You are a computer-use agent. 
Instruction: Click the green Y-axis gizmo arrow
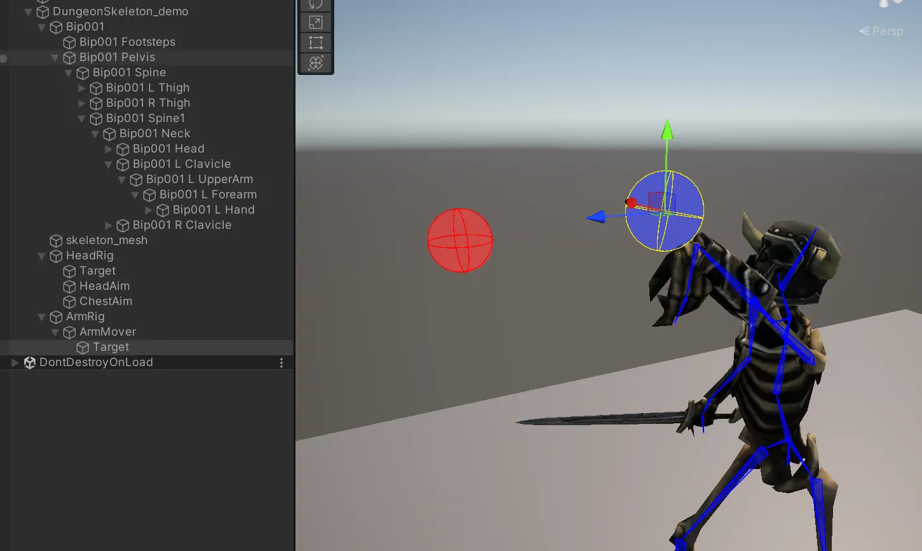pos(667,130)
